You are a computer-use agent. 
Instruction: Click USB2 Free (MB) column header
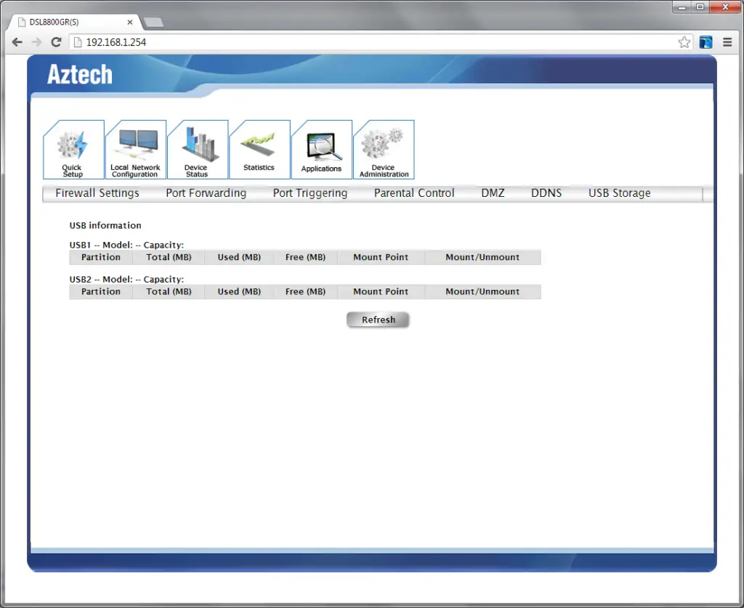(306, 292)
